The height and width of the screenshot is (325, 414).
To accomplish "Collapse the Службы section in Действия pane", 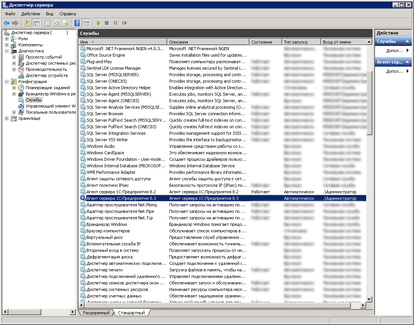I will [x=407, y=41].
